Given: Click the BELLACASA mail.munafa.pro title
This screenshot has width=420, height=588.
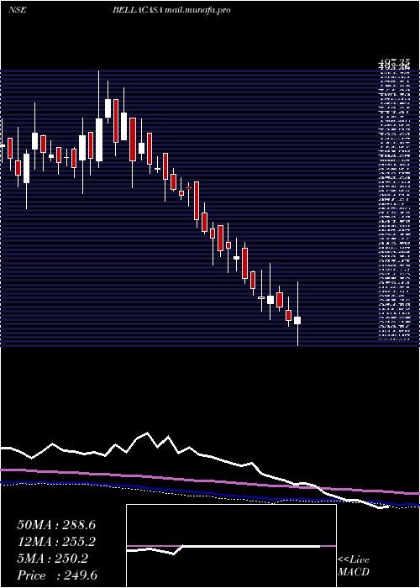Looking at the screenshot, I should tap(171, 10).
